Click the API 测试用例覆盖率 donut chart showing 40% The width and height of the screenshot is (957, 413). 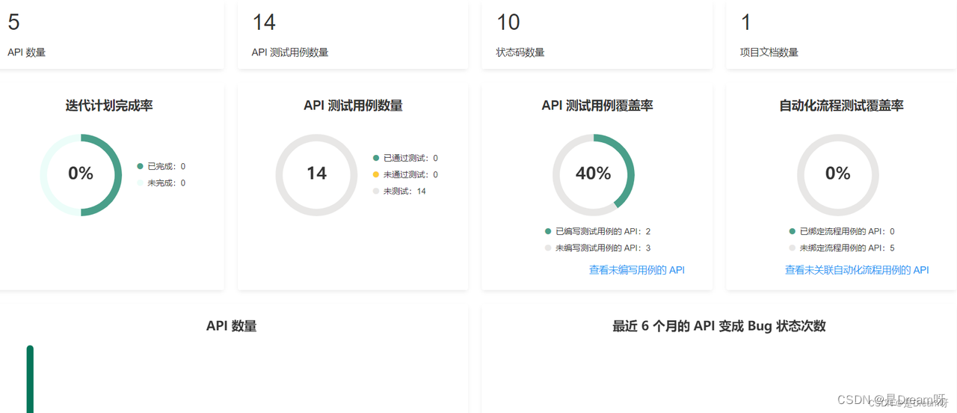pos(594,175)
